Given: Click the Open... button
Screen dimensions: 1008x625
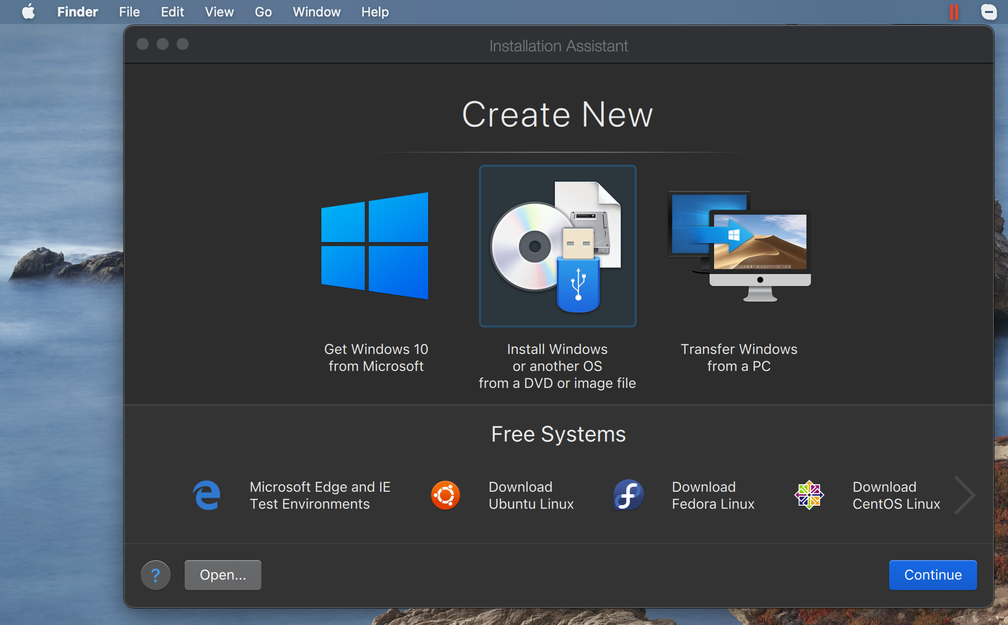Looking at the screenshot, I should pos(223,575).
